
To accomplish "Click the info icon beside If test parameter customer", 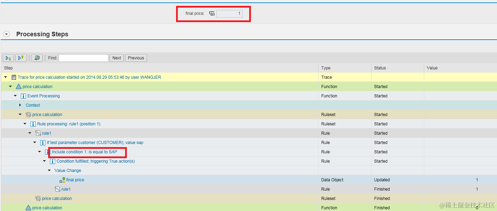I will coord(43,143).
